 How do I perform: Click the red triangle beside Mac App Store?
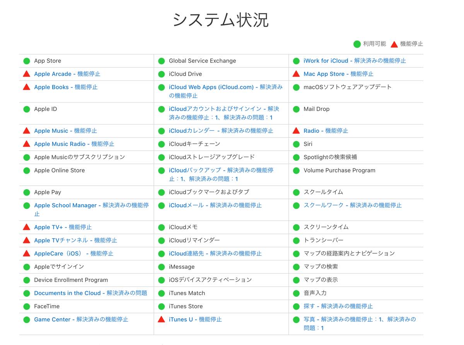coord(296,73)
